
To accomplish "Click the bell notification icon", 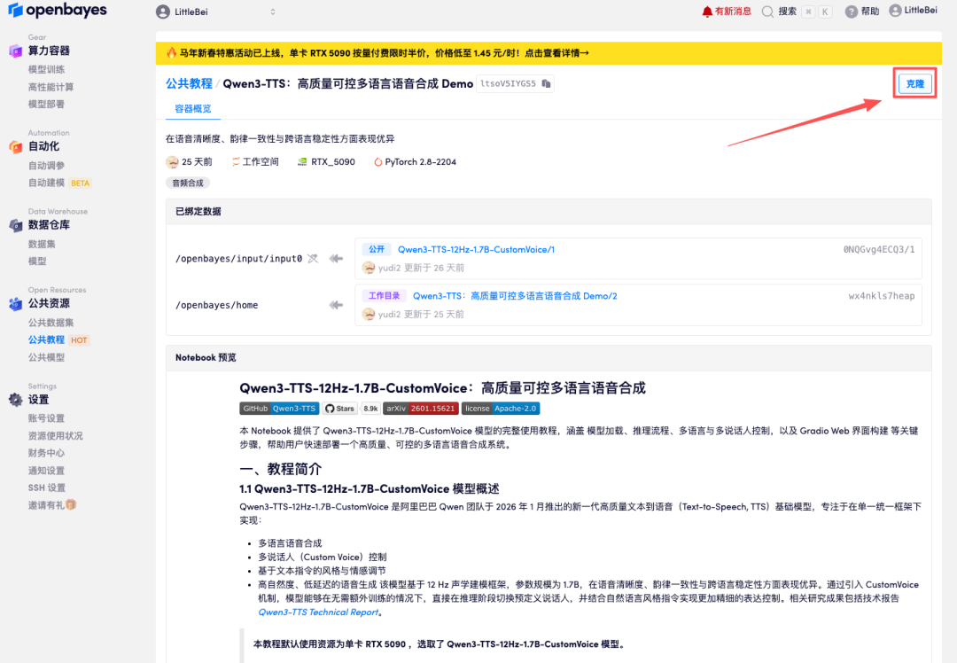I will tap(707, 12).
